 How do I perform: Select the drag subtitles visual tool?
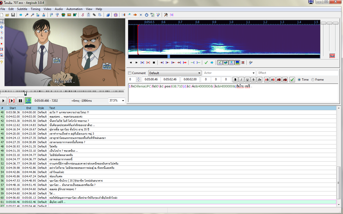click(2, 27)
